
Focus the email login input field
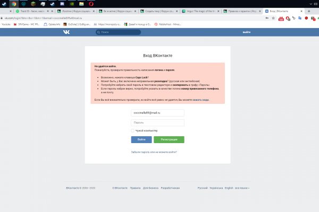[157, 112]
